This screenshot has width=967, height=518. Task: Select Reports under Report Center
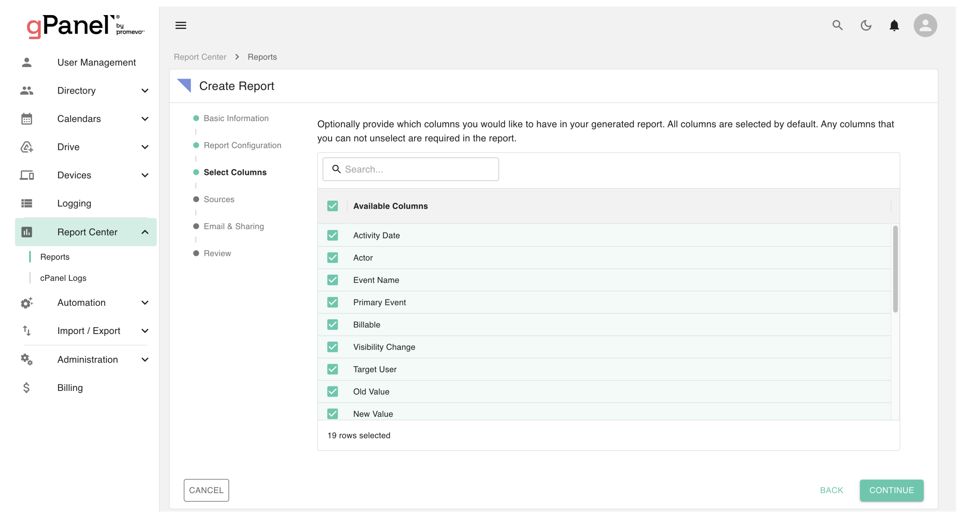coord(55,257)
